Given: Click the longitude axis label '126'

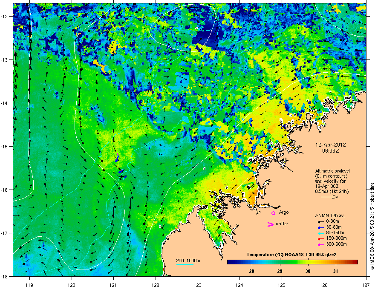Looking at the screenshot, I should point(324,285).
